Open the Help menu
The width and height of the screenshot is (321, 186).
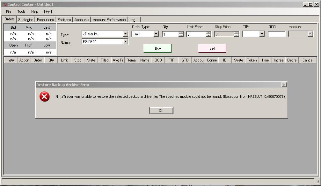tap(35, 11)
